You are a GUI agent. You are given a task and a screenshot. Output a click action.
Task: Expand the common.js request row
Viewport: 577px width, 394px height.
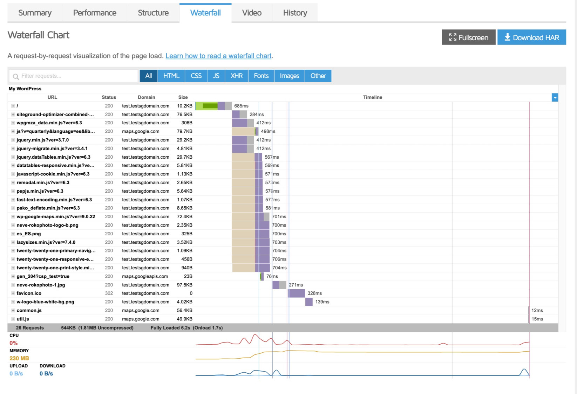point(13,311)
